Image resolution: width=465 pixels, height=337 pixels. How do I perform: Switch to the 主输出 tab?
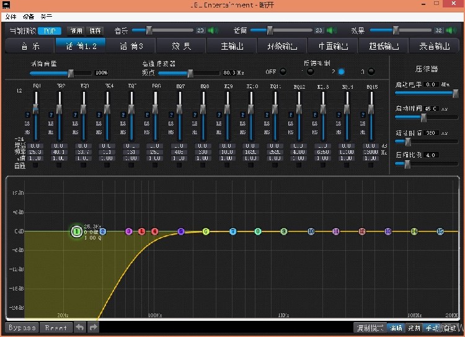tap(232, 46)
